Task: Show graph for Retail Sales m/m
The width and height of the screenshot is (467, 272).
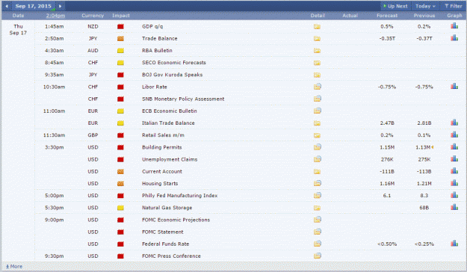Action: [x=454, y=135]
